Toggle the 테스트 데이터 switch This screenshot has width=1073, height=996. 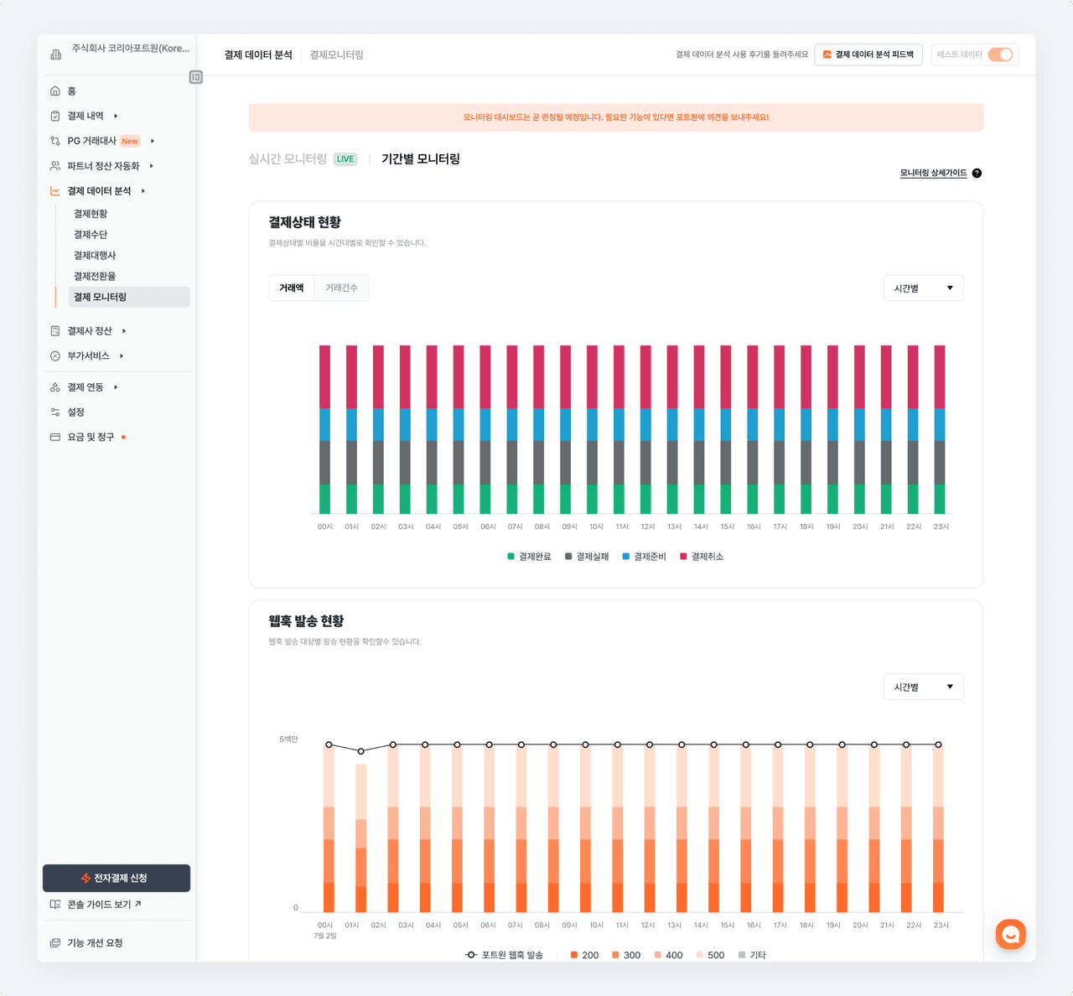tap(1000, 54)
